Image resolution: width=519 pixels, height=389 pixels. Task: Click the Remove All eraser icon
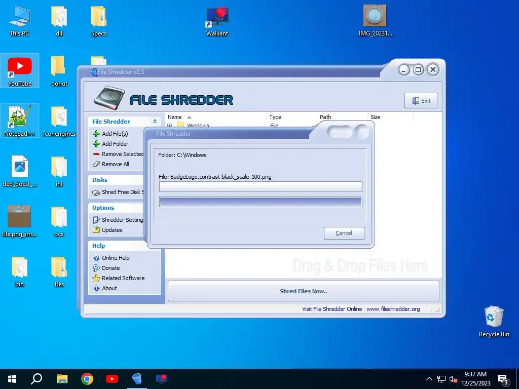pyautogui.click(x=96, y=164)
